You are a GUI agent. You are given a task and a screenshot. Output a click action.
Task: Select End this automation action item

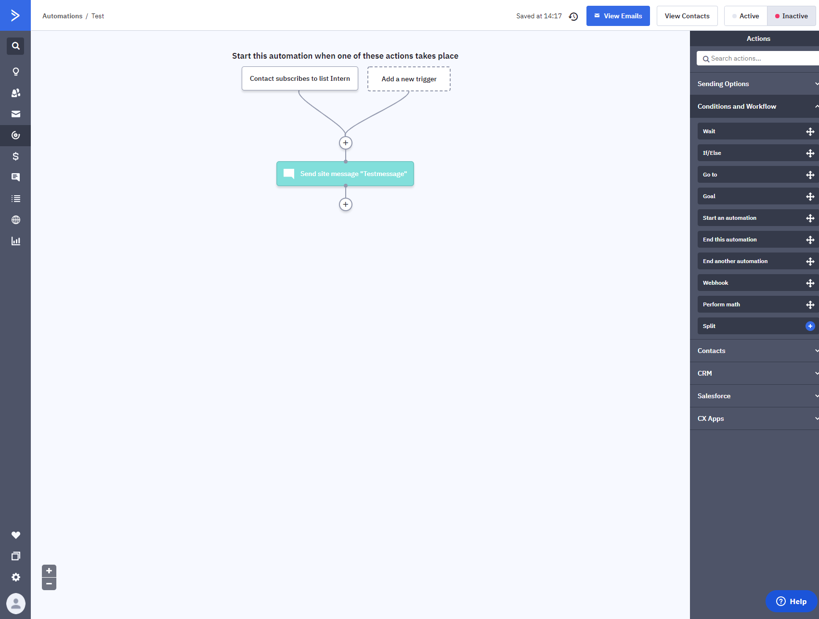pyautogui.click(x=758, y=240)
